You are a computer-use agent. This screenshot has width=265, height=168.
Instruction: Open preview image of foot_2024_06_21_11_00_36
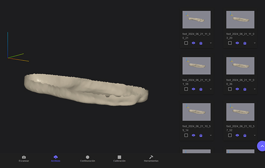tap(240, 66)
